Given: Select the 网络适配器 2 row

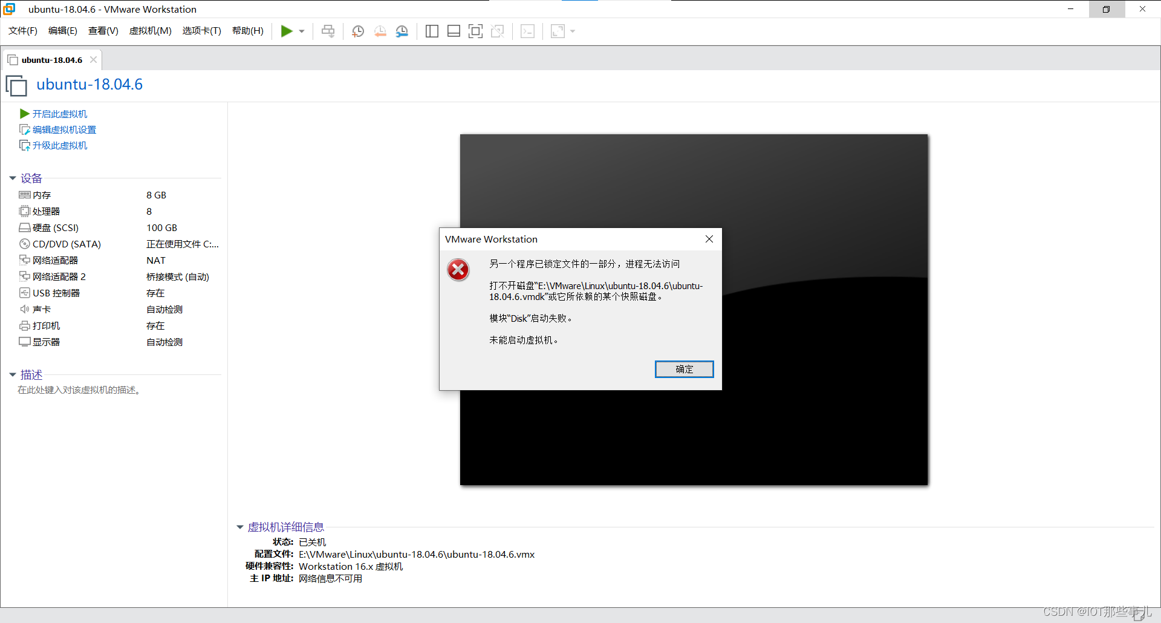Looking at the screenshot, I should point(119,276).
